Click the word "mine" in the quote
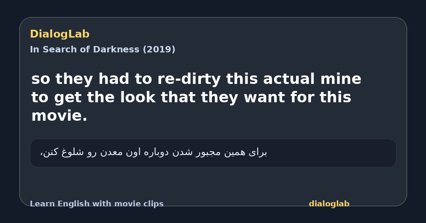426x223 pixels. tap(341, 79)
